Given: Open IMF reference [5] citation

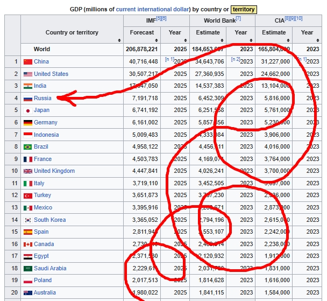Looking at the screenshot, I should 159,18.
